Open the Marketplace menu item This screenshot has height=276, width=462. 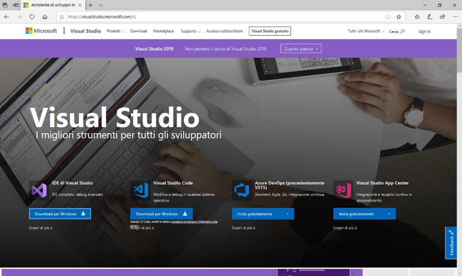click(x=163, y=31)
